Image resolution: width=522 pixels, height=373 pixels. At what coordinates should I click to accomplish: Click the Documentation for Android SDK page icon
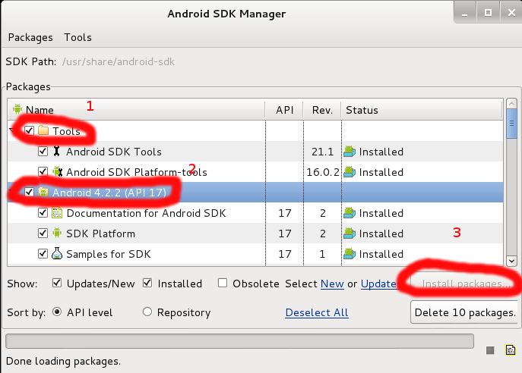[x=57, y=212]
